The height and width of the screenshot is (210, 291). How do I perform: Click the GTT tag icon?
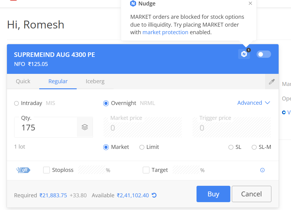click(x=23, y=170)
